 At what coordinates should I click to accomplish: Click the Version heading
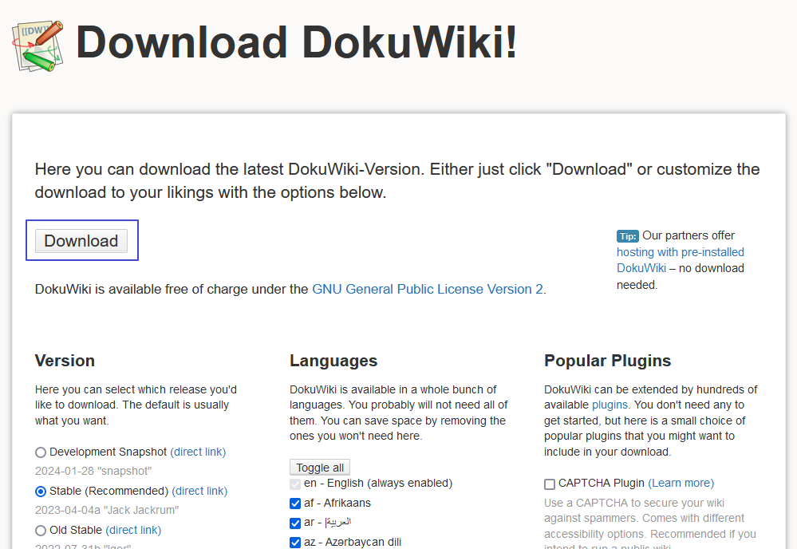(x=65, y=361)
